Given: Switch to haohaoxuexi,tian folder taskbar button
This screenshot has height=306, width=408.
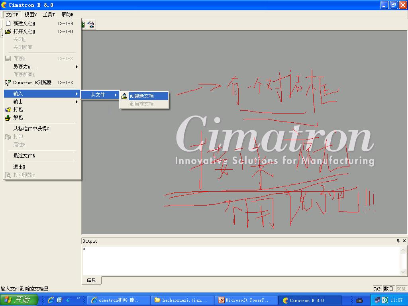Looking at the screenshot, I should (x=182, y=300).
